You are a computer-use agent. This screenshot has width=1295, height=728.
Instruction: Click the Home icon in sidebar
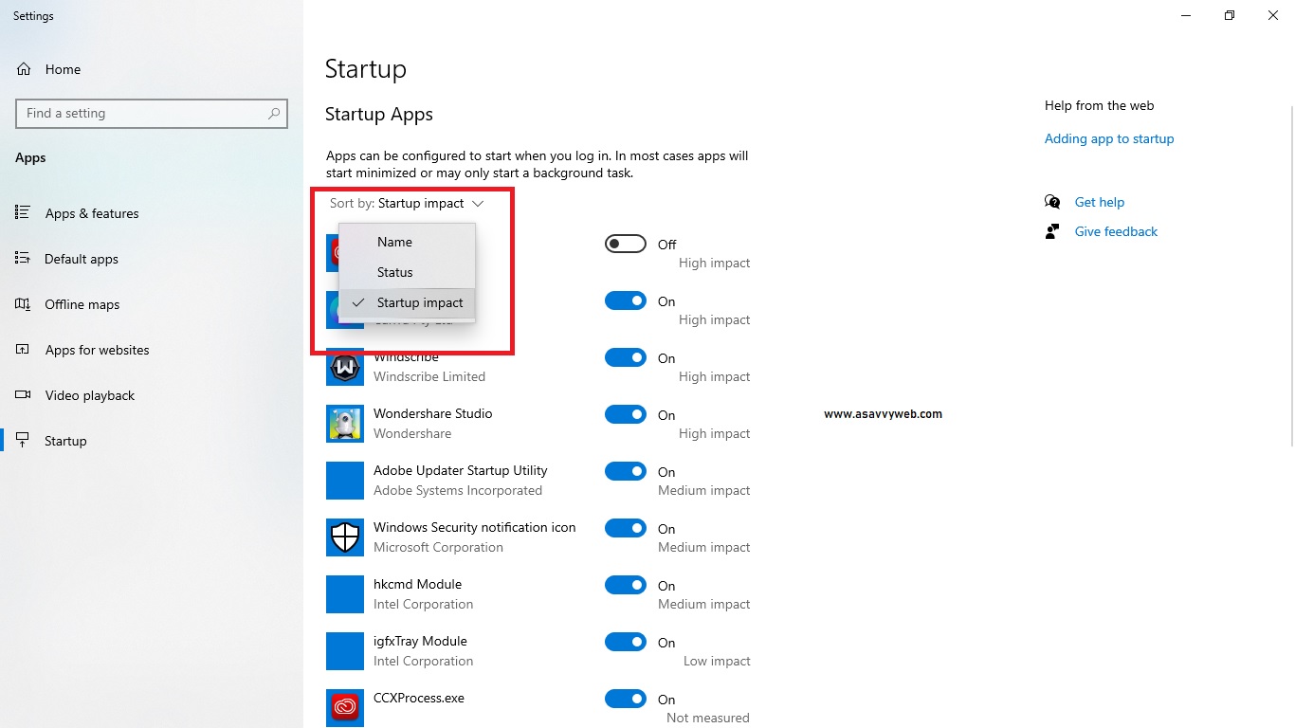tap(24, 69)
